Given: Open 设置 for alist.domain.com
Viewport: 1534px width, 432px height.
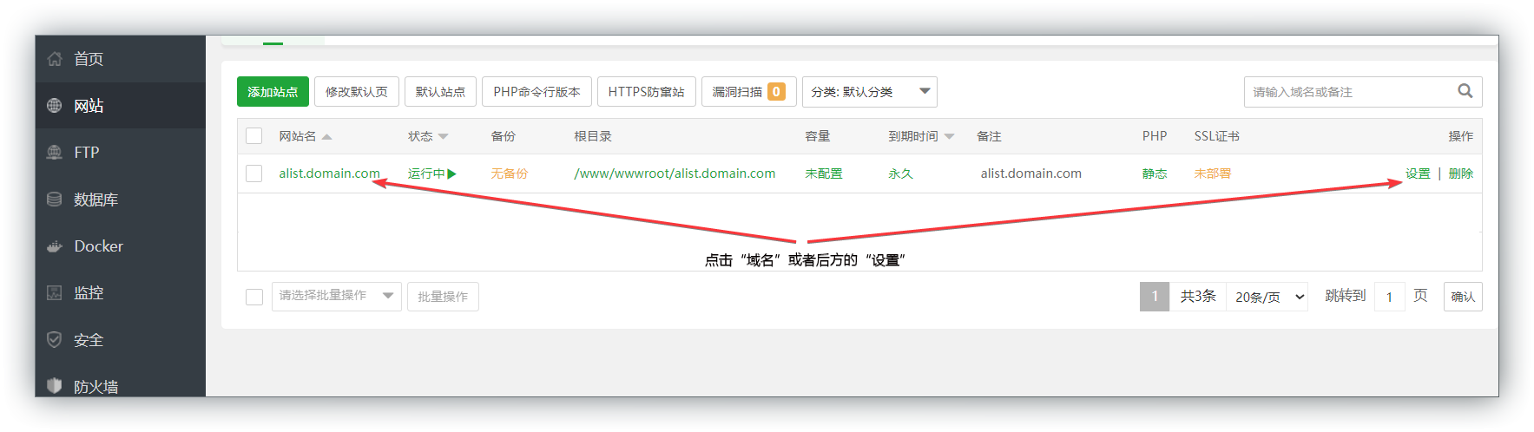Looking at the screenshot, I should click(1418, 173).
